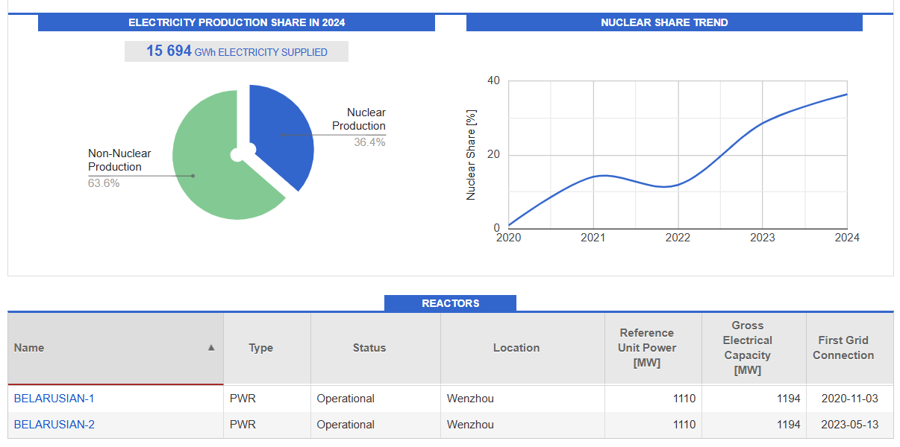Sort by Reference Unit Power column
The width and height of the screenshot is (900, 447).
(x=647, y=348)
